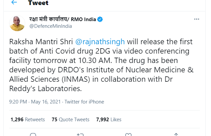Image resolution: width=211 pixels, height=136 pixels.
Task: View the 1,296 Retweets list
Action: click(x=28, y=120)
